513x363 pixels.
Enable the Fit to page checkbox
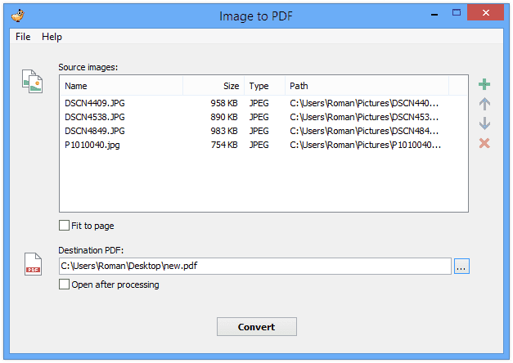click(x=64, y=226)
